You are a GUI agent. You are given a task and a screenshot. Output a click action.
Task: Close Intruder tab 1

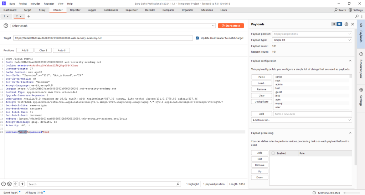(8, 16)
